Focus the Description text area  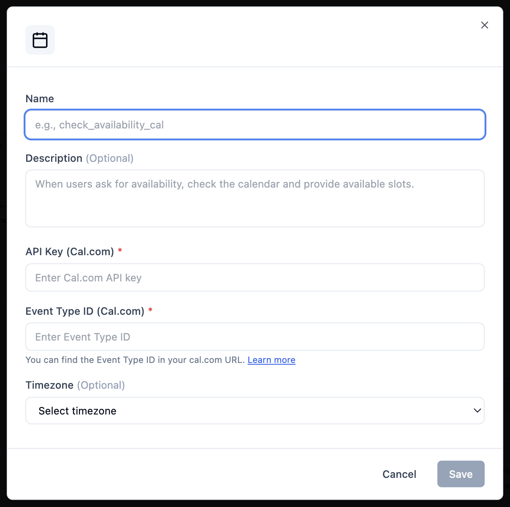[x=255, y=199]
